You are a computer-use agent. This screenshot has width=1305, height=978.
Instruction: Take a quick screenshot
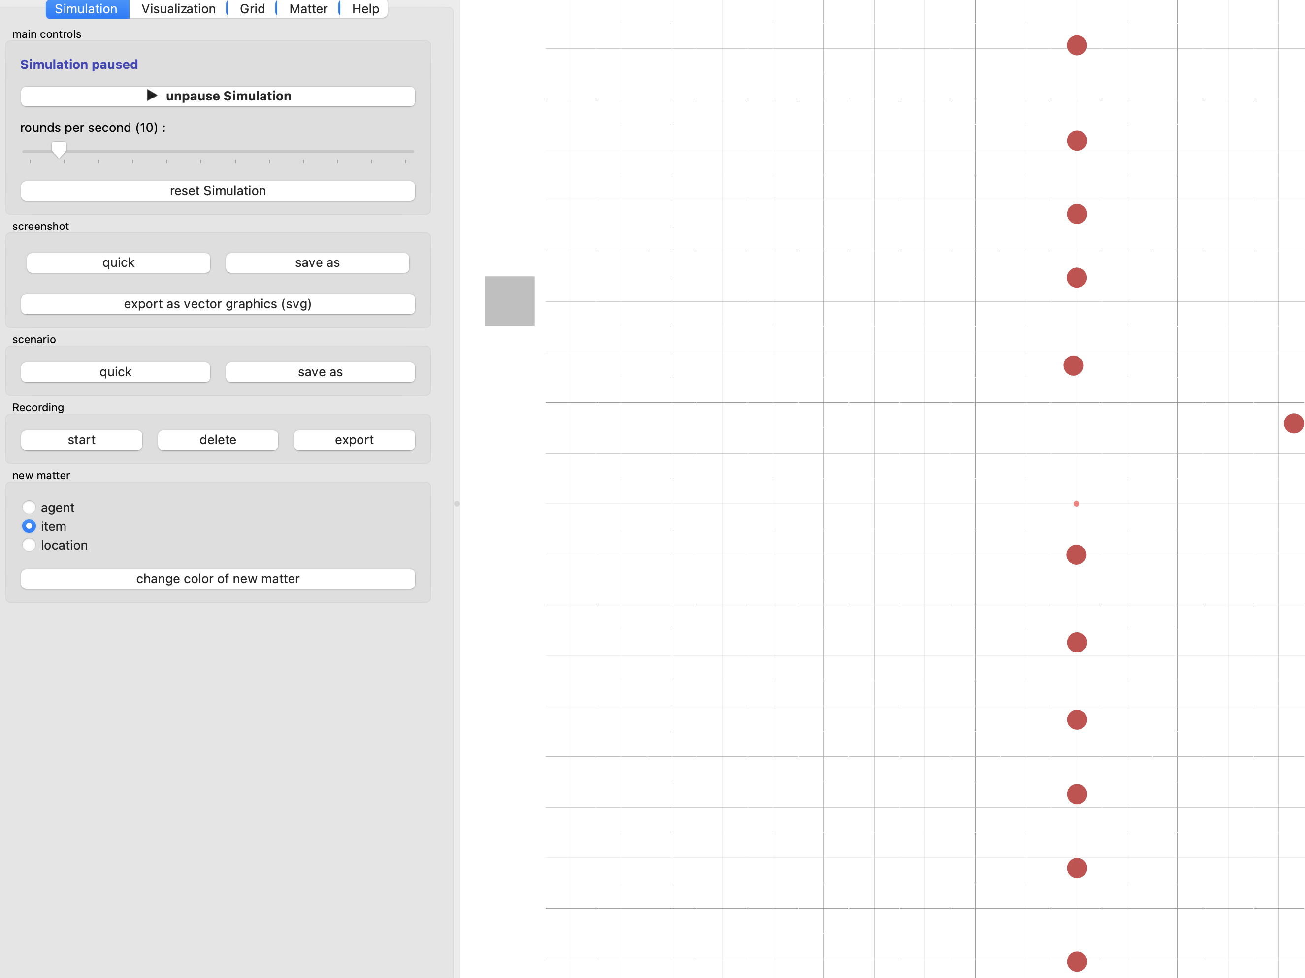[x=118, y=263]
